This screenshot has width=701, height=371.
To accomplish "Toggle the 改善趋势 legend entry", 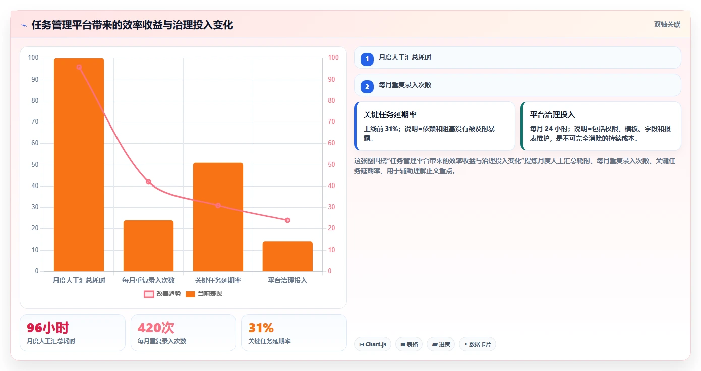I will tap(162, 294).
